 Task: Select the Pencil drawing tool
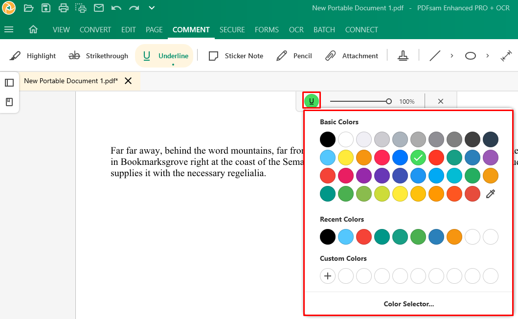294,56
